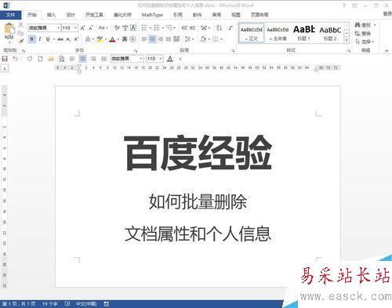Toggle Center alignment in paragraph group
The image size is (392, 308).
point(152,39)
